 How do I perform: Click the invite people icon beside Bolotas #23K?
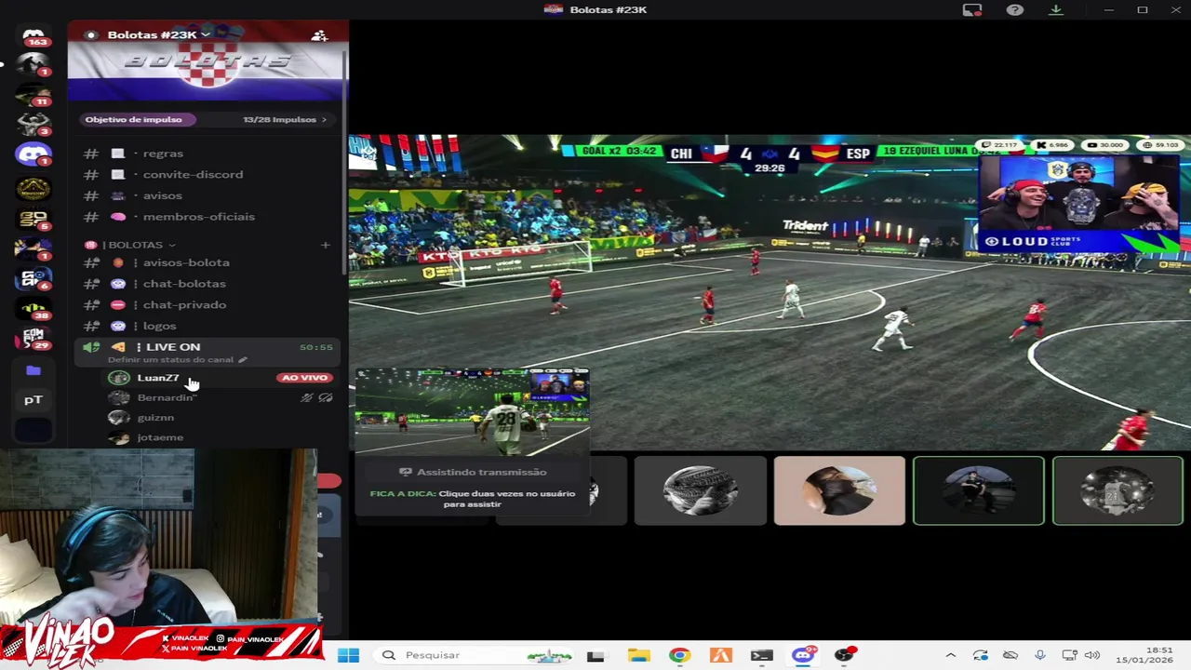click(x=319, y=35)
